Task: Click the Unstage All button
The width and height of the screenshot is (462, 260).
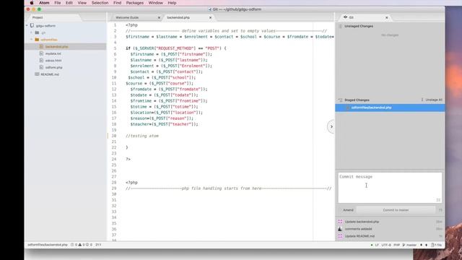Action: 432,100
